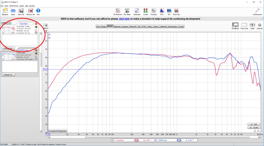The width and height of the screenshot is (264, 146).
Task: Open the Preferences menu
Action: (x=14, y=6)
